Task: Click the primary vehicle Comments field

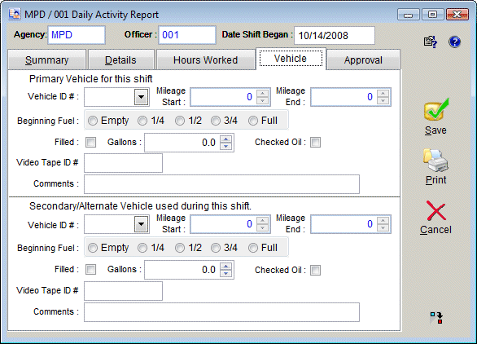Action: tap(221, 184)
